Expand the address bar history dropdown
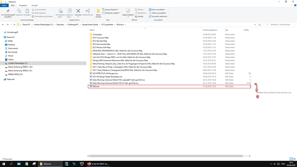The height and width of the screenshot is (167, 297). pyautogui.click(x=255, y=24)
